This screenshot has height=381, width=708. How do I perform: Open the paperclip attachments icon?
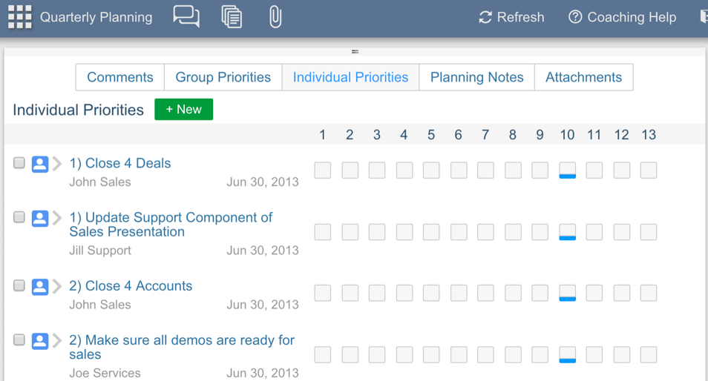[x=275, y=17]
